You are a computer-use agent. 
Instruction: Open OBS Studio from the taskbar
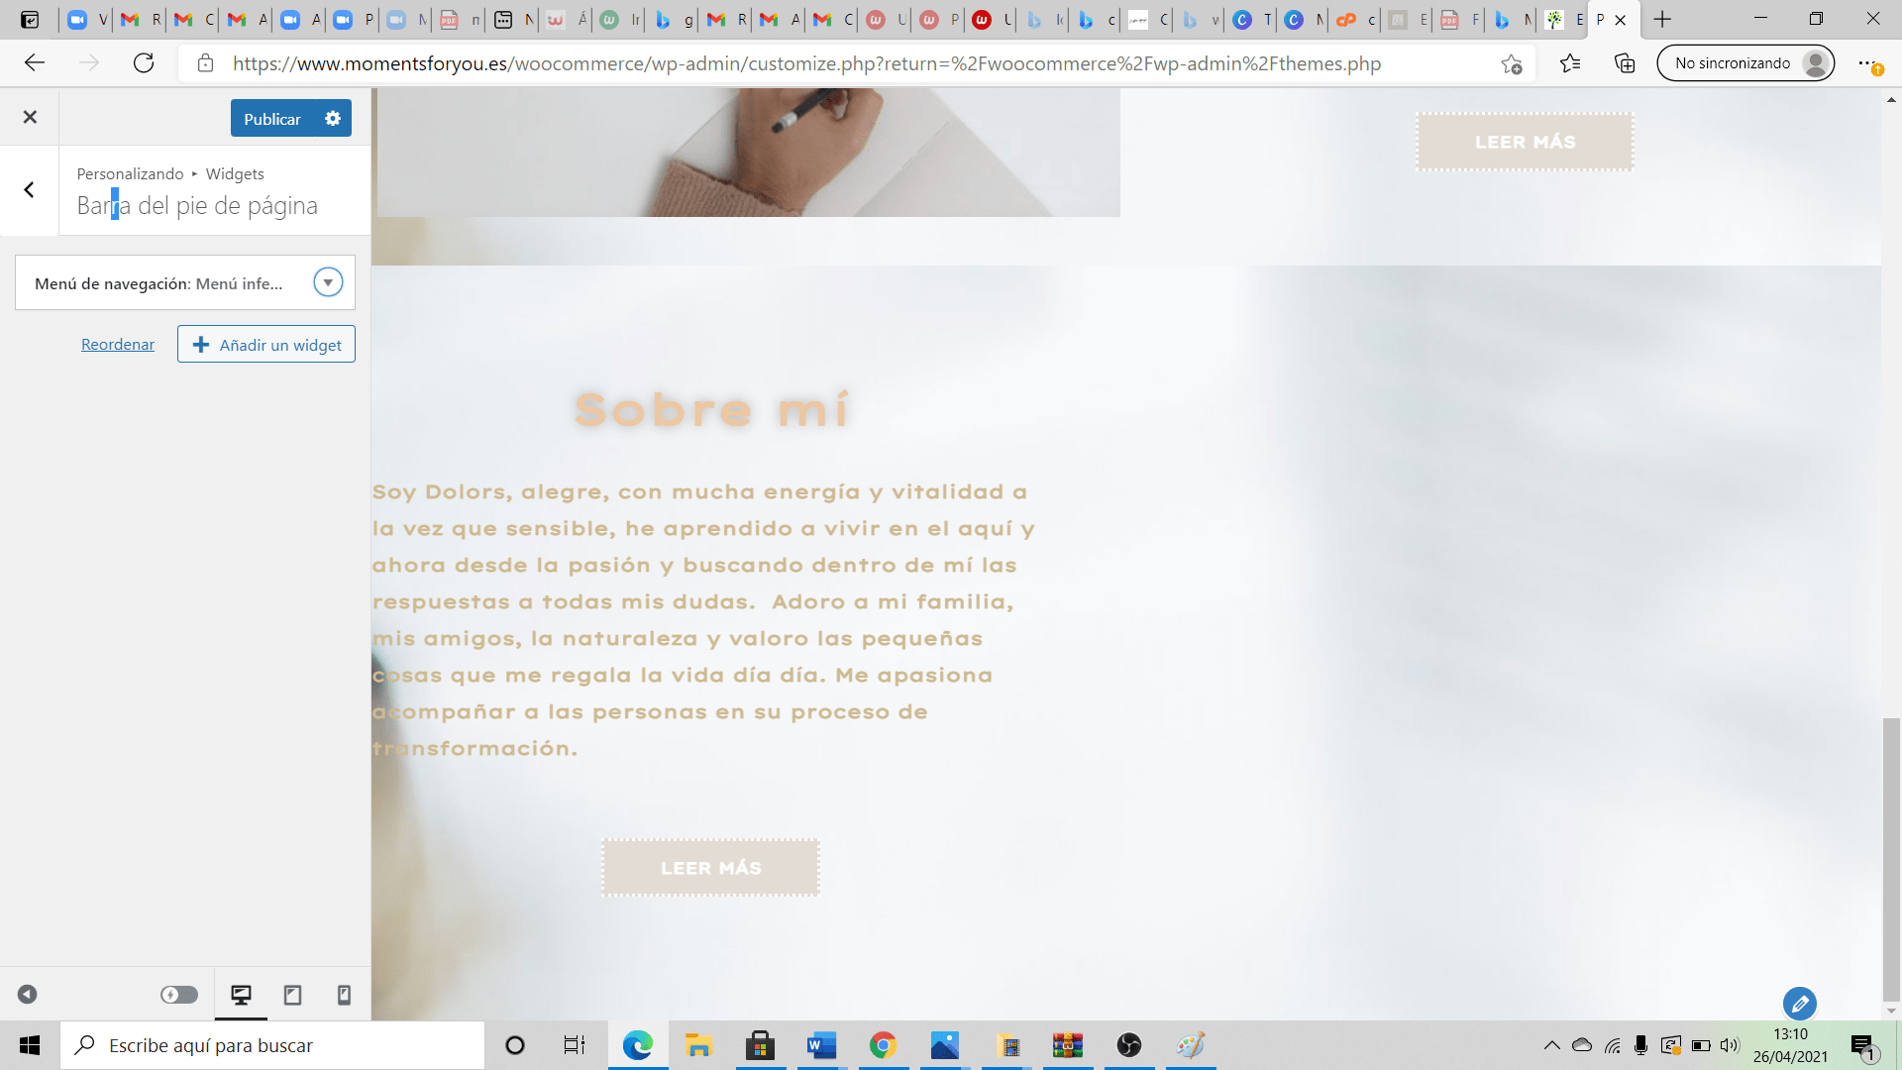pos(1129,1045)
